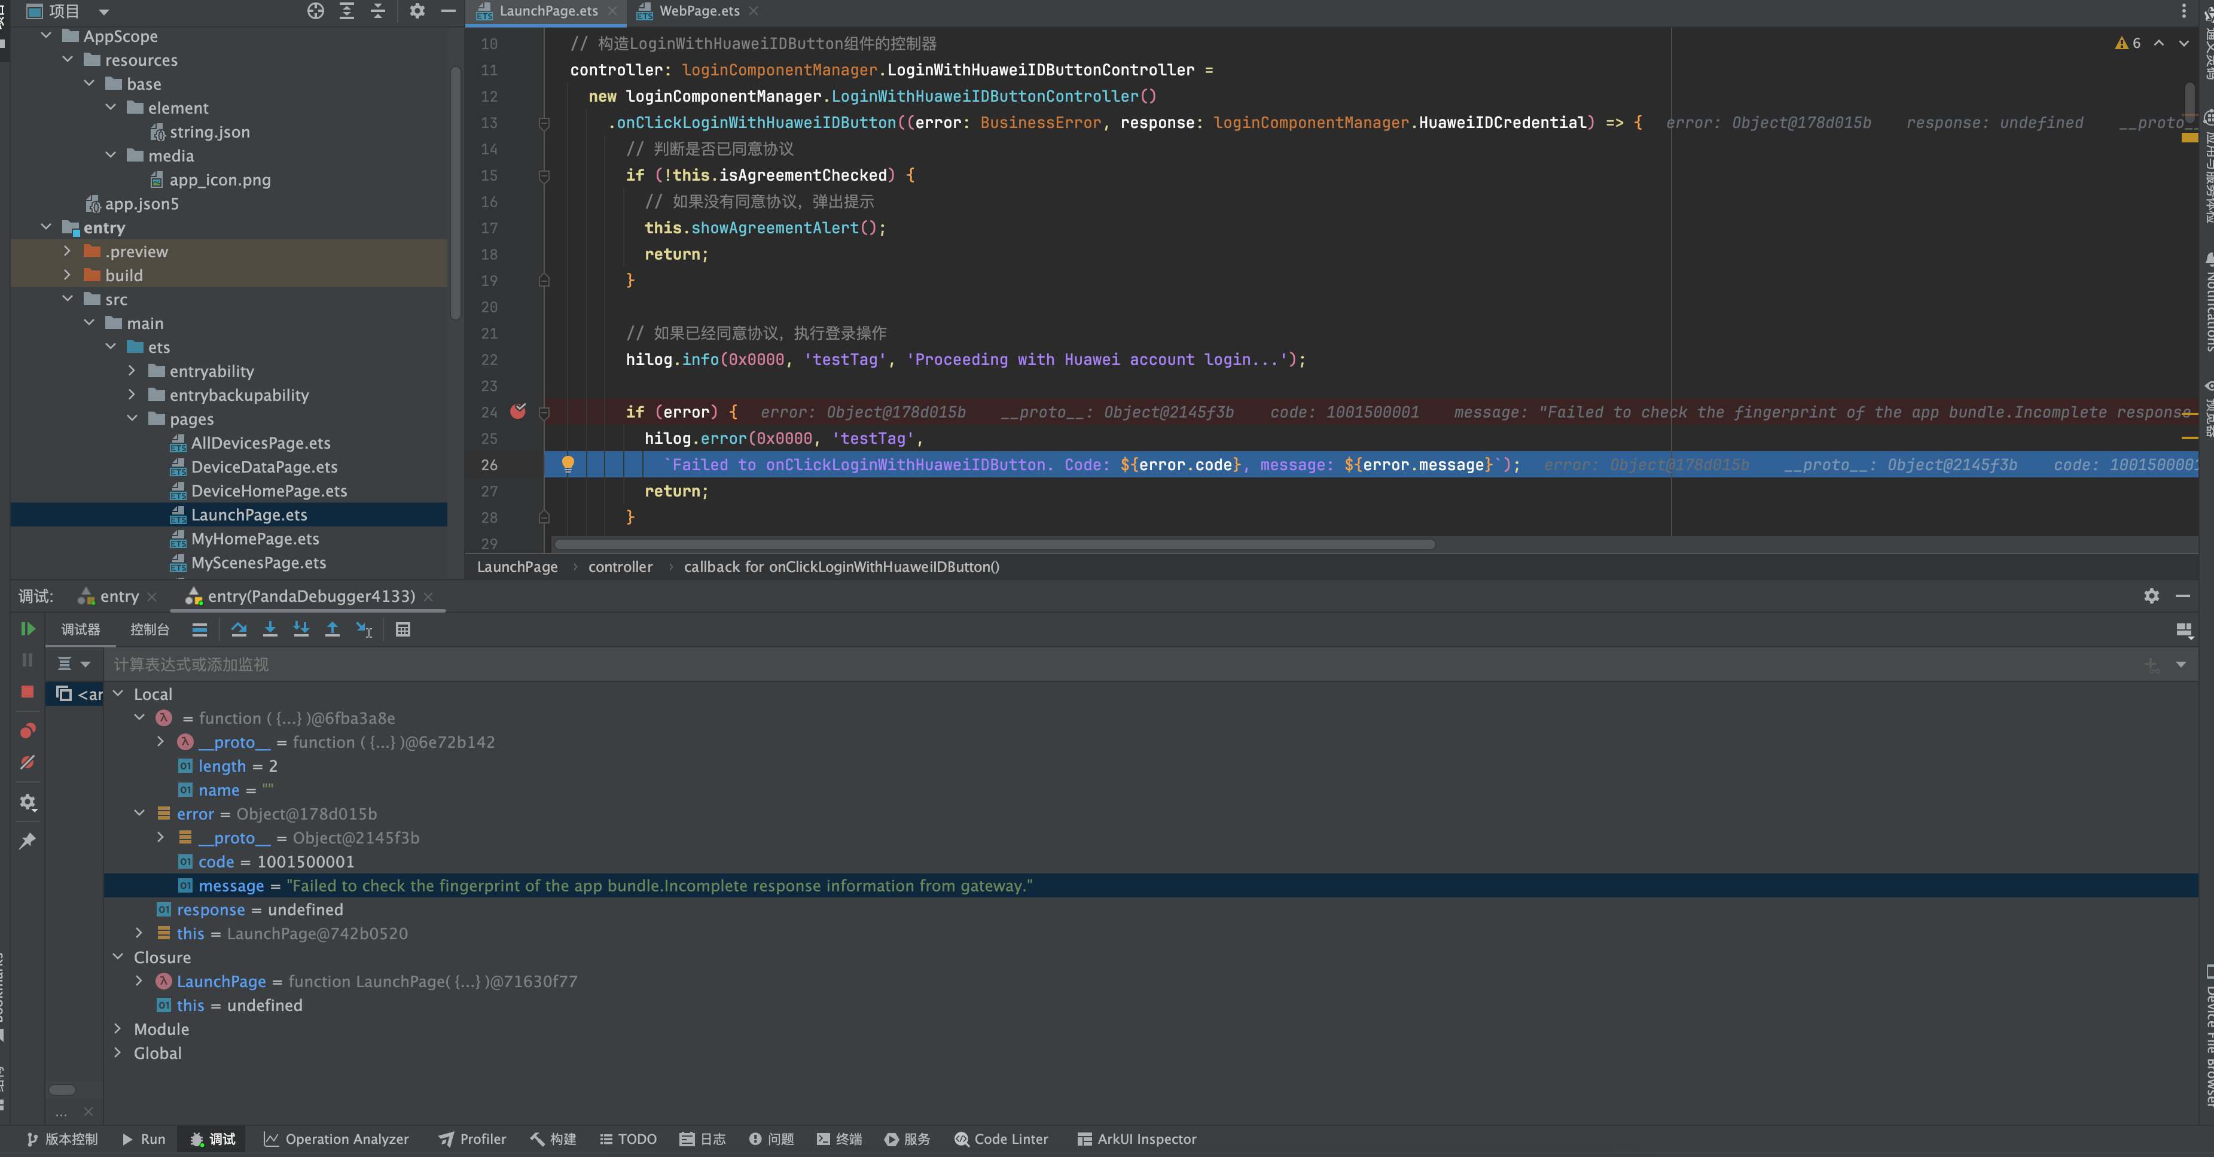Open the TODO tool window
The image size is (2214, 1157).
pyautogui.click(x=629, y=1139)
